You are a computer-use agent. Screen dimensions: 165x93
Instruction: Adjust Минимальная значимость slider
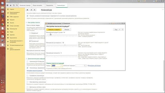pyautogui.click(x=62, y=56)
